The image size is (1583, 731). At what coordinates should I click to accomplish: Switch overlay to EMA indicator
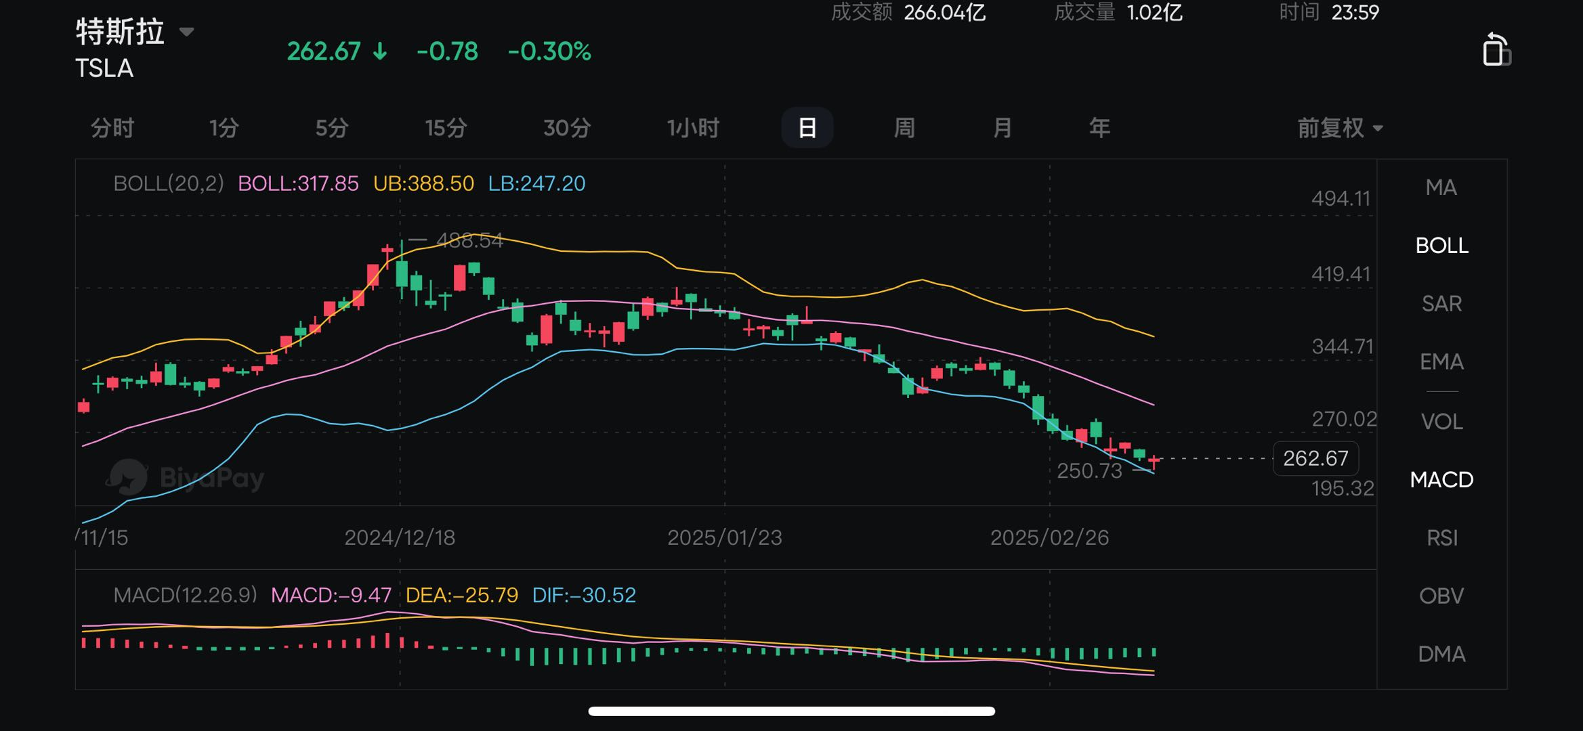[x=1441, y=362]
